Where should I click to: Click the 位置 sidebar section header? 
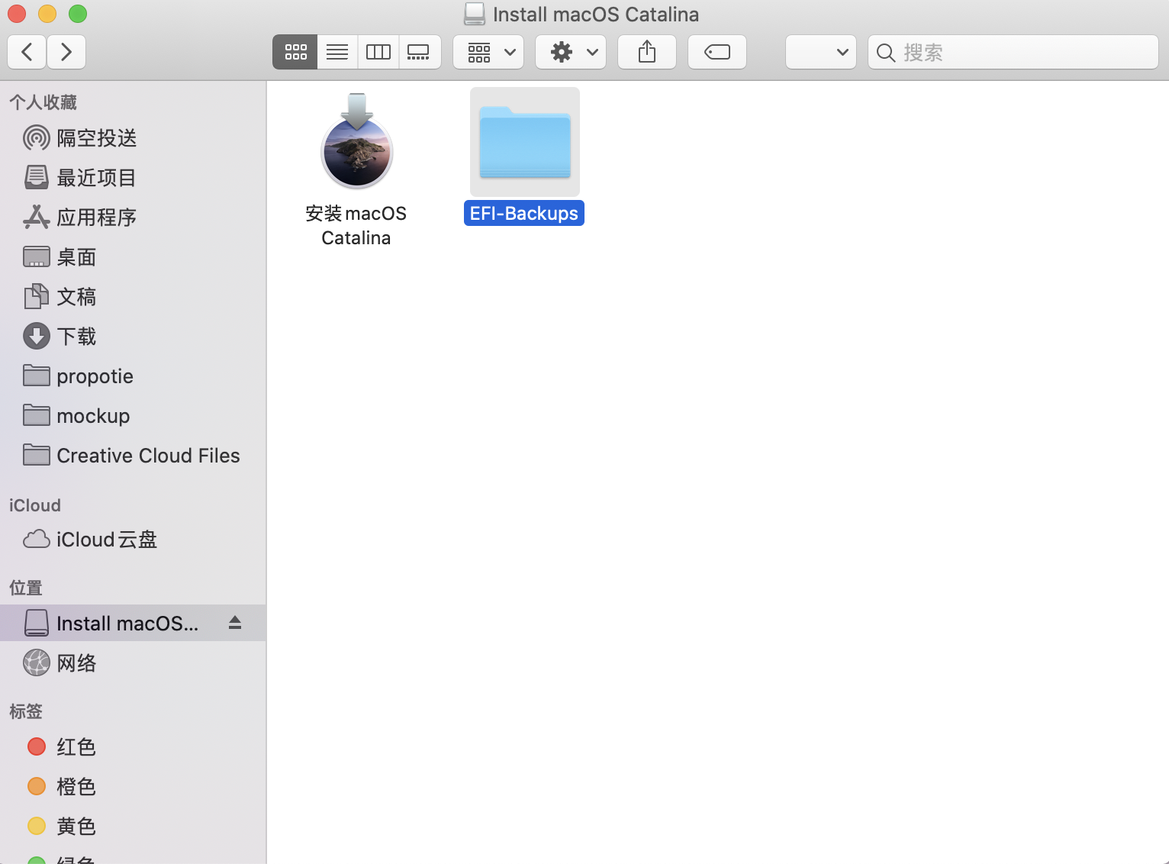[26, 588]
